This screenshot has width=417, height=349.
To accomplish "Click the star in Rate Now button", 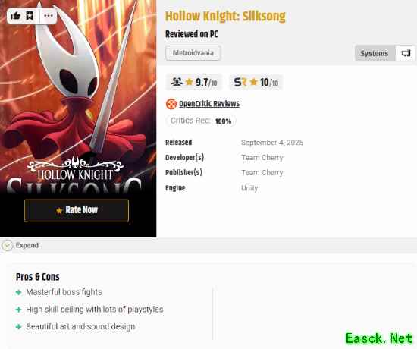I will 59,211.
